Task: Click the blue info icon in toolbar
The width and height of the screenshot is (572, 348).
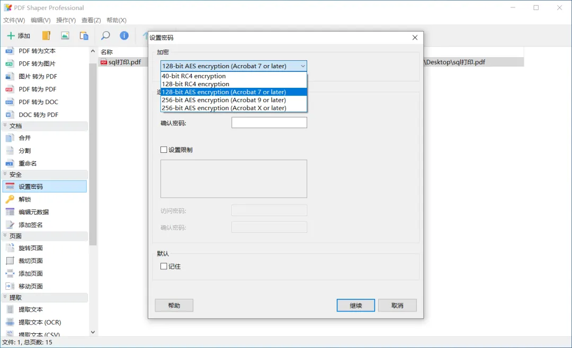Action: tap(124, 35)
